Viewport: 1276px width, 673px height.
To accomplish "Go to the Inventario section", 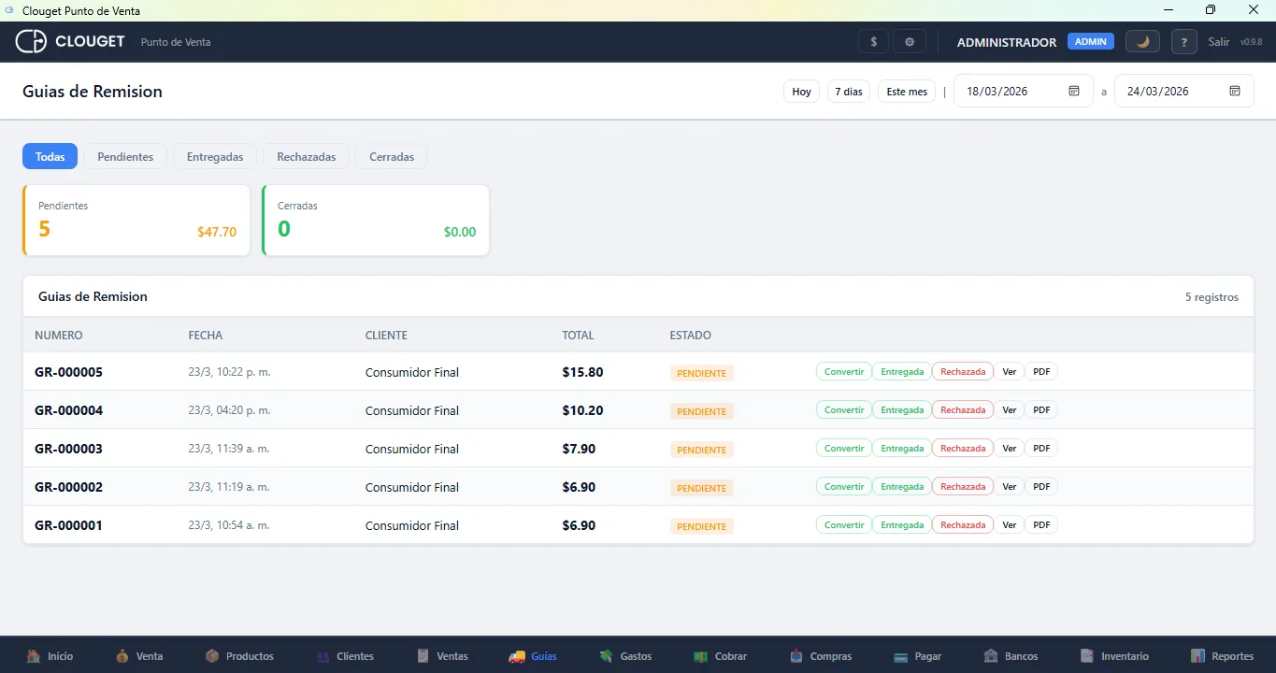I will coord(1114,656).
